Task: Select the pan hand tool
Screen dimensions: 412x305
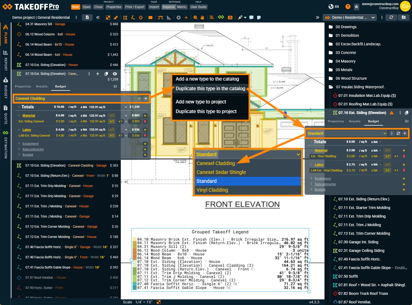Action: [202, 17]
